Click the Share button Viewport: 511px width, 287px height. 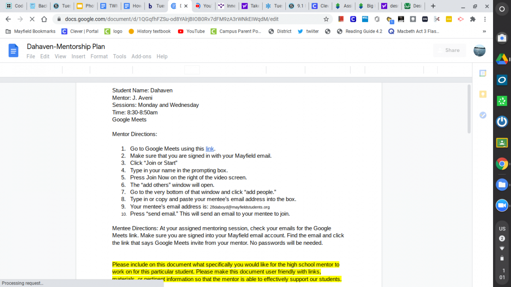pyautogui.click(x=450, y=50)
